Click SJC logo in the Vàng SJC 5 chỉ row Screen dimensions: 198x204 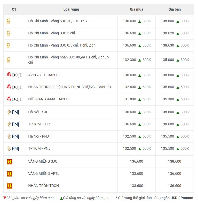pos(9,33)
